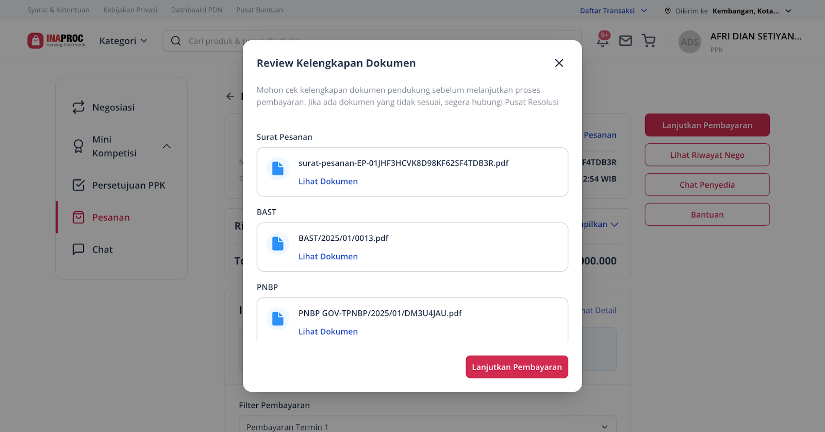Click the ADS user avatar
The height and width of the screenshot is (432, 825).
pos(689,42)
